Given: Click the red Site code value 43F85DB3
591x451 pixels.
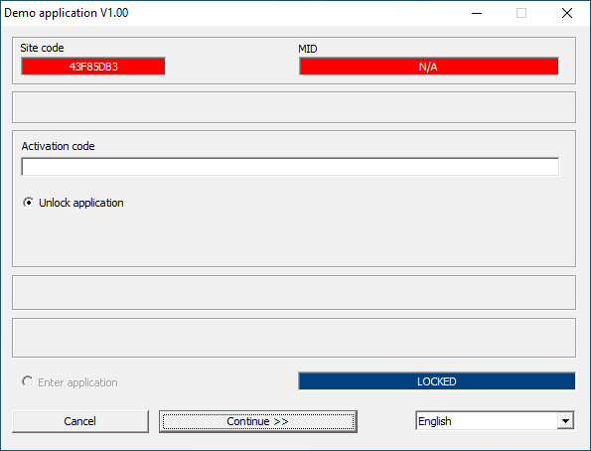Looking at the screenshot, I should coord(93,67).
